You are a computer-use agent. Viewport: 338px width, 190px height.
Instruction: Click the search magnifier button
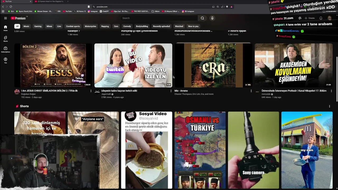pos(202,18)
